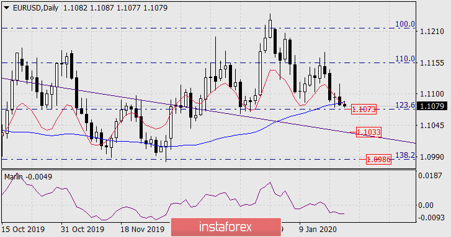Click the 15 Oct 2019 date marker
451x237 pixels.
coord(23,230)
